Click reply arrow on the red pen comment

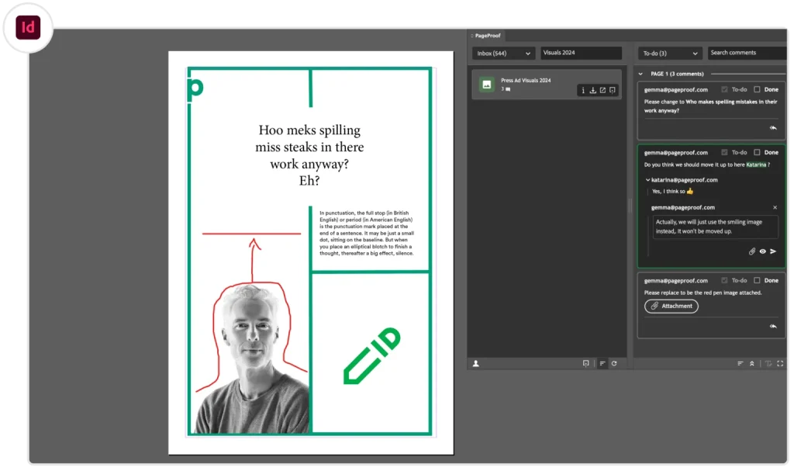click(772, 327)
